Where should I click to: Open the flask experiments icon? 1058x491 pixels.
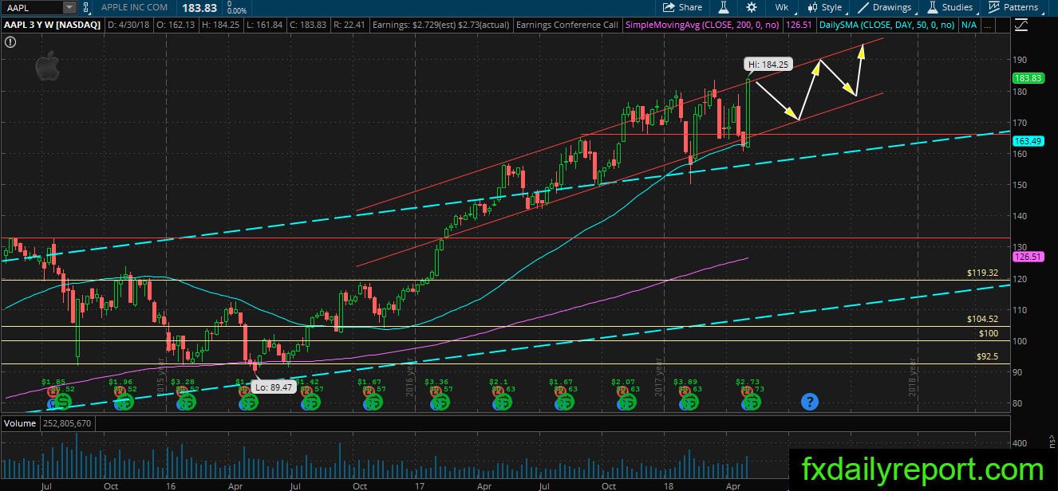click(x=724, y=7)
